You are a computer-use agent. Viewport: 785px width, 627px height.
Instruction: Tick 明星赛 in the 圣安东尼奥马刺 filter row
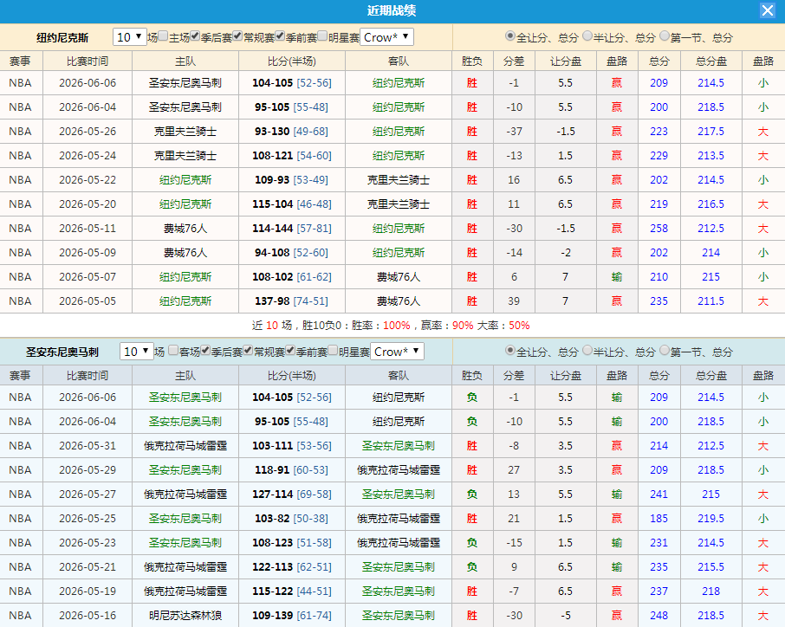tap(333, 350)
